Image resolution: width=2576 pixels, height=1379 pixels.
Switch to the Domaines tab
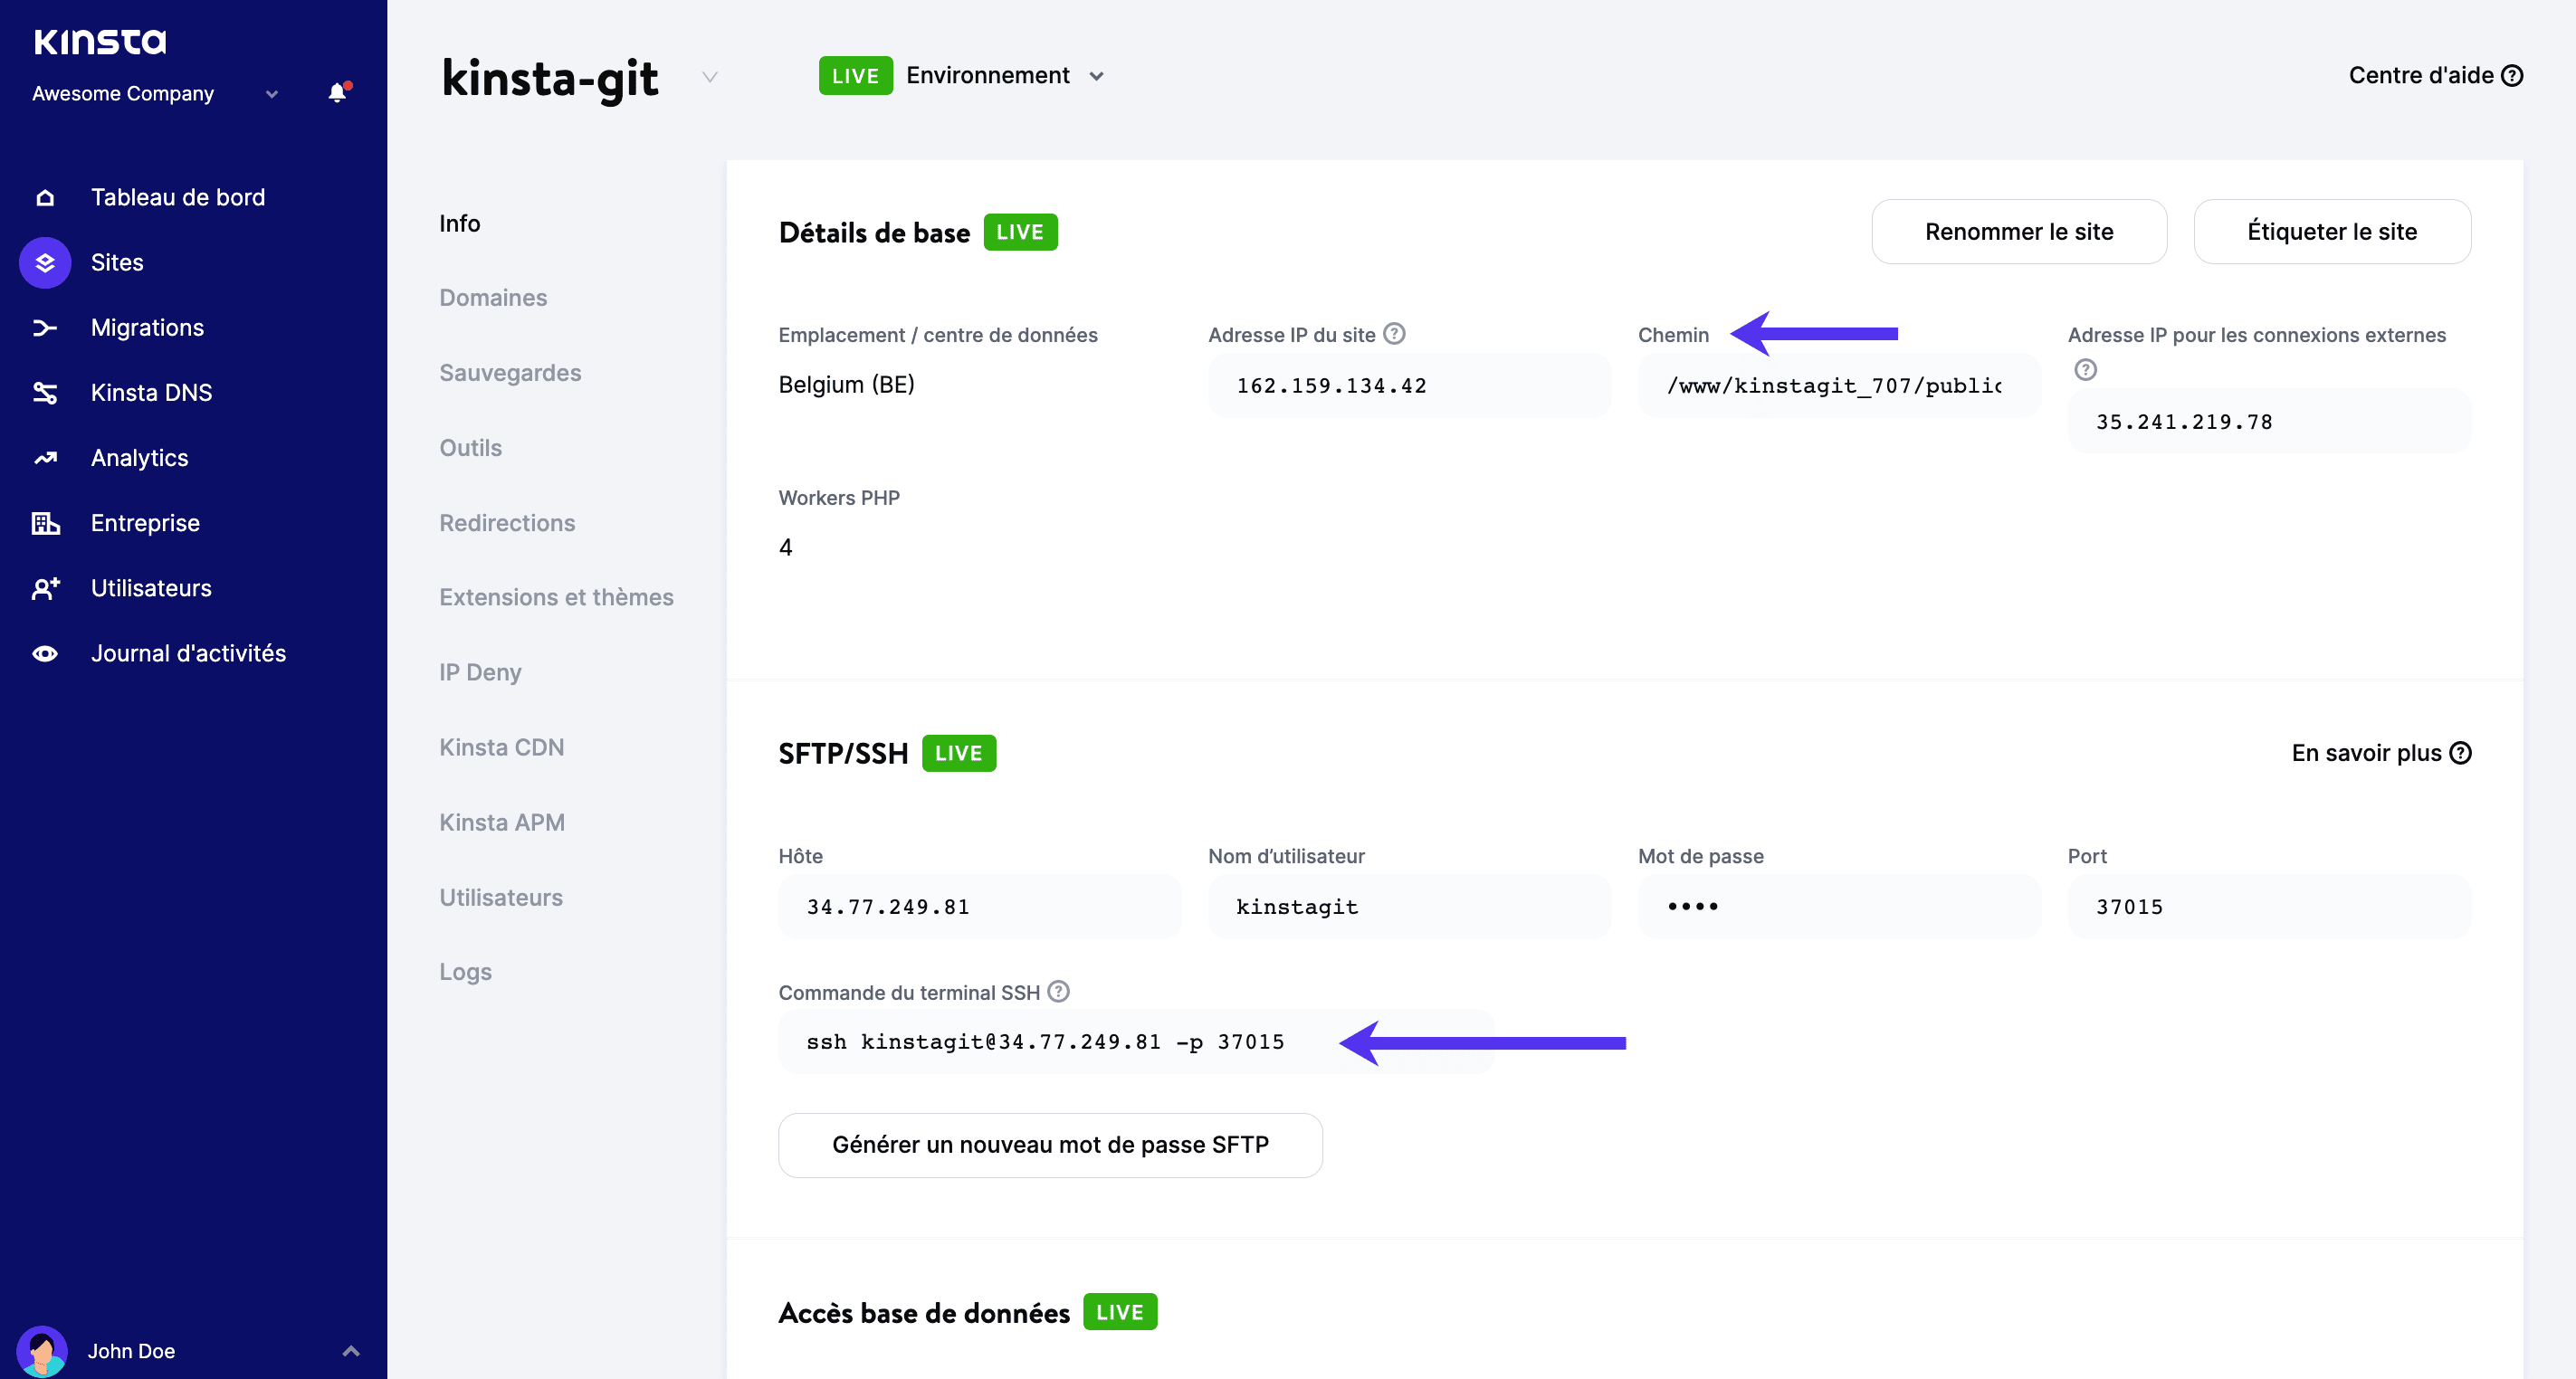493,298
